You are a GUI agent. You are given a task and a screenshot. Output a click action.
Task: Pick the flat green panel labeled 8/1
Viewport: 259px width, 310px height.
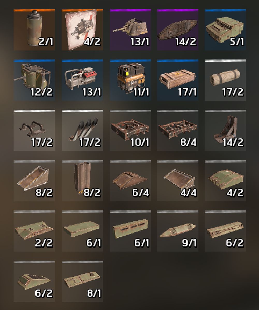(x=82, y=281)
